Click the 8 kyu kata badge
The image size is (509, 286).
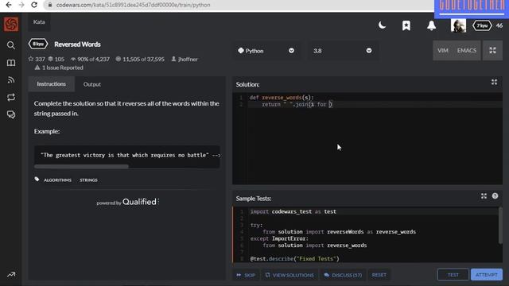pos(38,44)
